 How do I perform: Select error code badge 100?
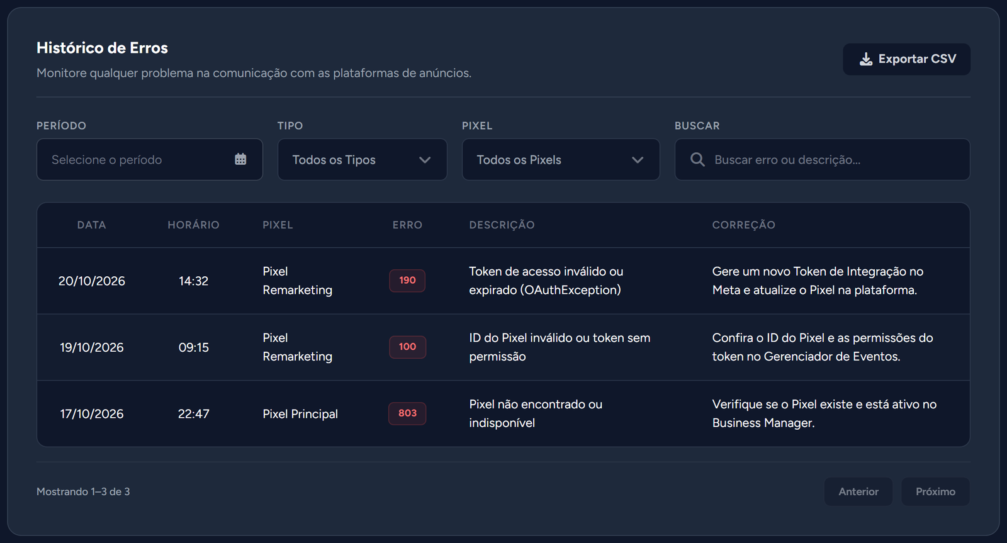407,347
